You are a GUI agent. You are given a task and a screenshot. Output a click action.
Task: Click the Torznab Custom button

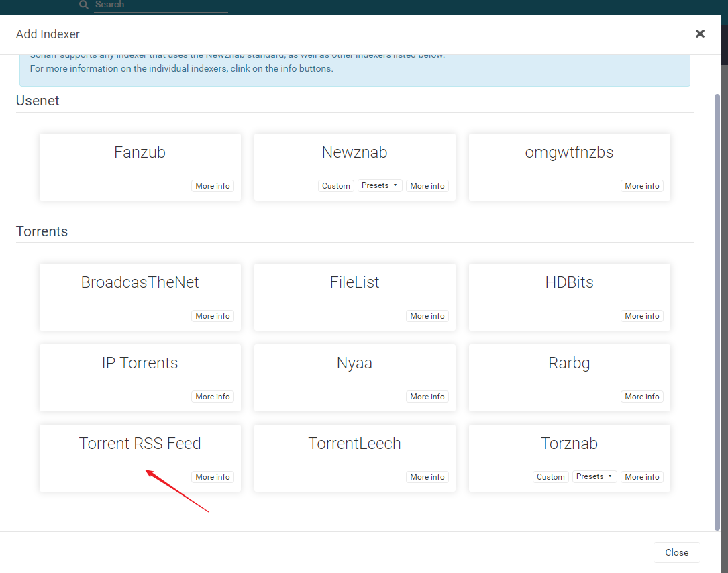[550, 477]
